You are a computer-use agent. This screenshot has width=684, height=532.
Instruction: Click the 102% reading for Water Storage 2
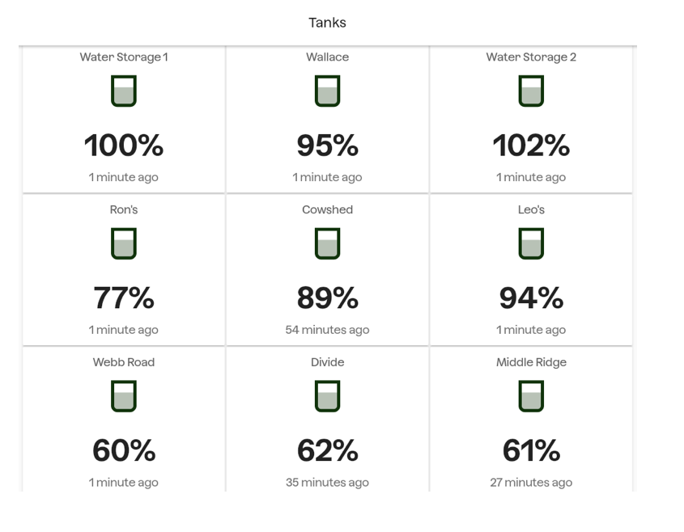[531, 146]
